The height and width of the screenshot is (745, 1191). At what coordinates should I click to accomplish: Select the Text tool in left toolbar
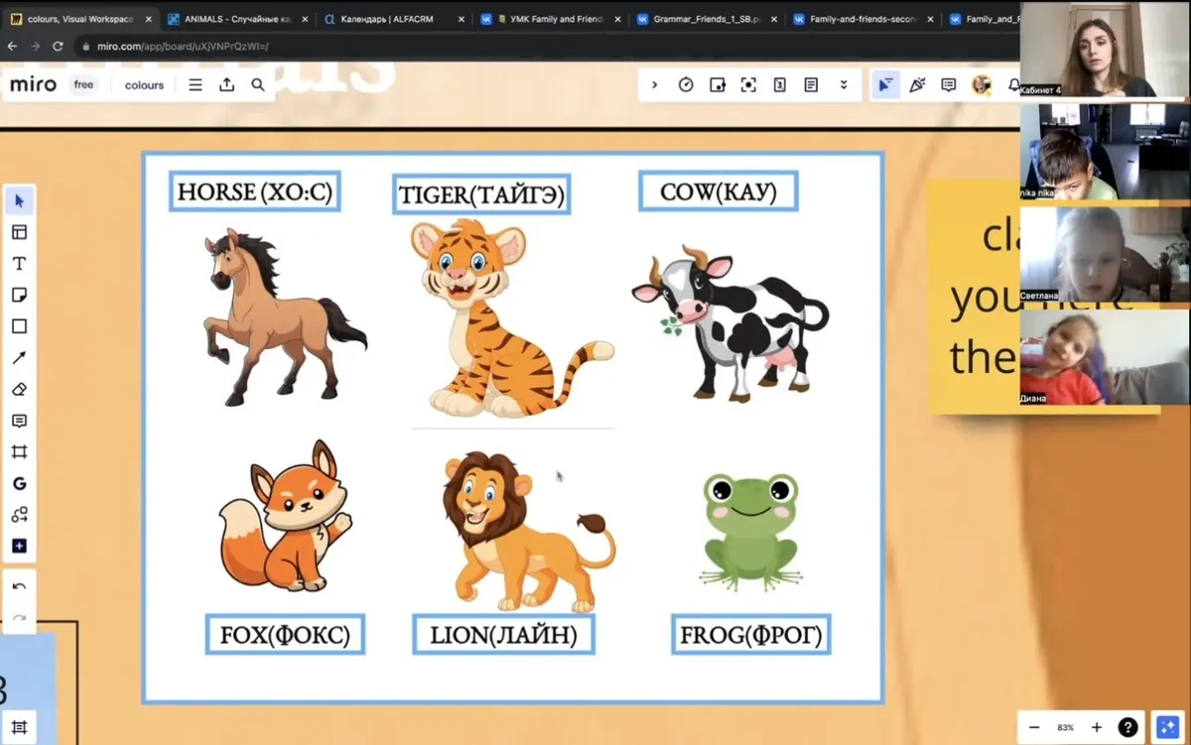click(x=19, y=264)
